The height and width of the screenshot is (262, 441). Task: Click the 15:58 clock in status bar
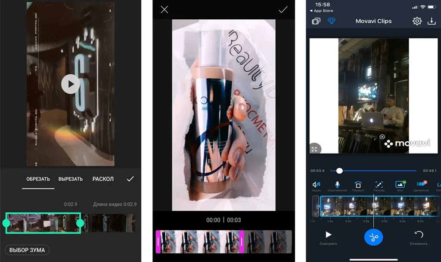(323, 4)
